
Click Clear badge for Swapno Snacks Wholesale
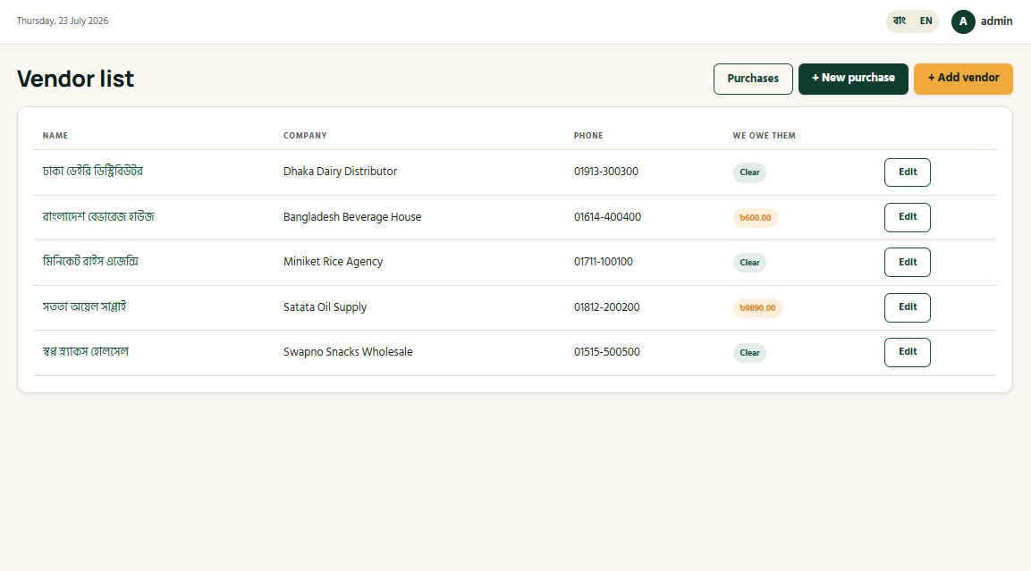pos(749,353)
